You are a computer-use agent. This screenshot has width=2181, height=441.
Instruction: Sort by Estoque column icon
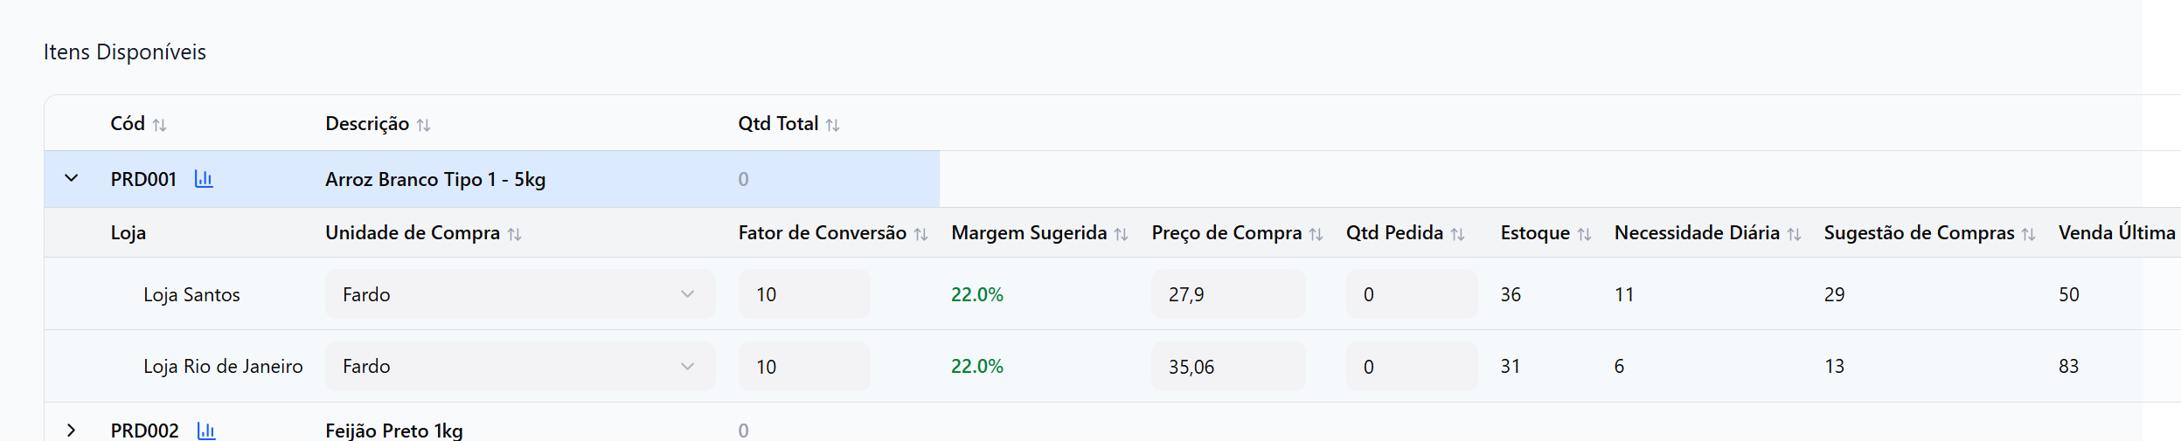tap(1584, 234)
